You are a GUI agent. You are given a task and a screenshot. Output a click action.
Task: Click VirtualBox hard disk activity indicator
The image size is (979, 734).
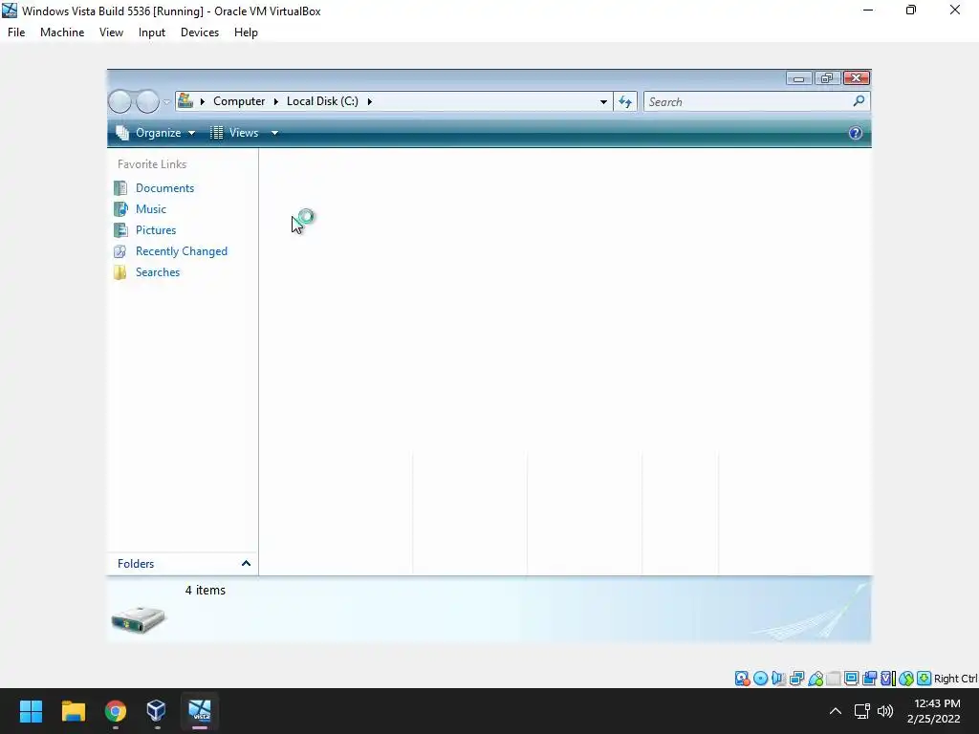(x=742, y=679)
